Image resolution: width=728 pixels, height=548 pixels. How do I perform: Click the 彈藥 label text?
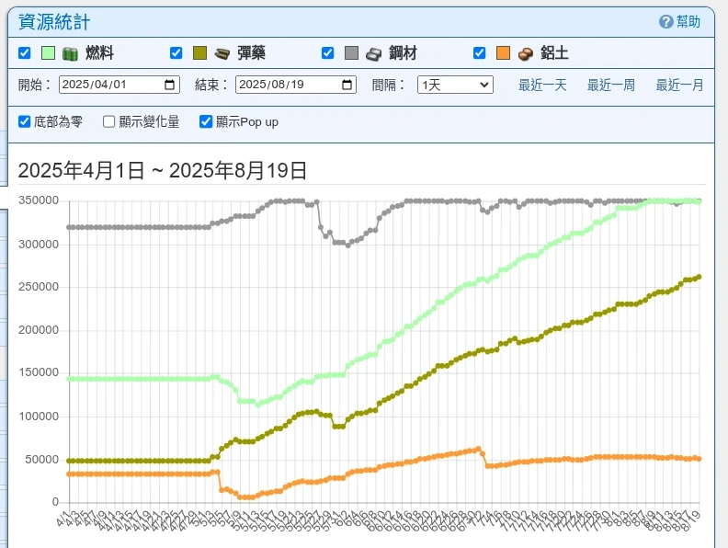point(251,53)
